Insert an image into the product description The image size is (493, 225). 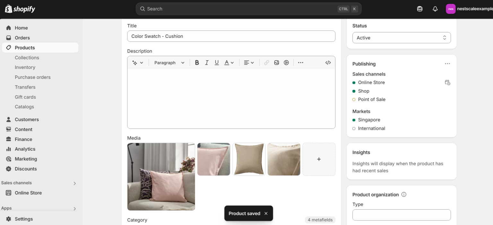(x=276, y=63)
